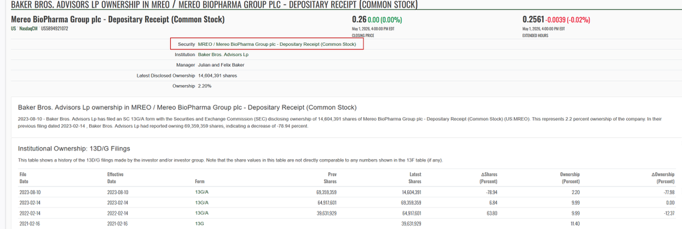Open the Baker Bros. Advisors Lp institution link
This screenshot has height=229, width=682.
click(x=223, y=54)
